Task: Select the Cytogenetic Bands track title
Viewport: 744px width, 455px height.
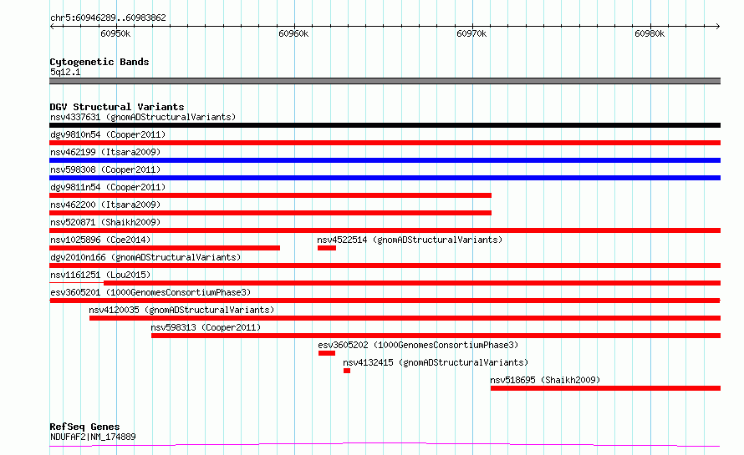Action: [x=99, y=62]
